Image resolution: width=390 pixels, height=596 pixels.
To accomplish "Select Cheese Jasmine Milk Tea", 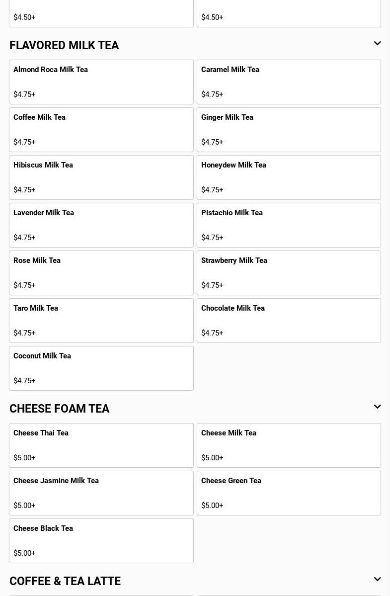I will point(101,493).
